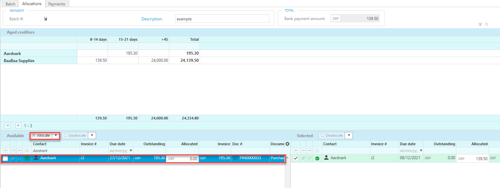500x188 pixels.
Task: Uncheck the selected Aardvark invoice i2 checkbox
Action: coord(295,158)
